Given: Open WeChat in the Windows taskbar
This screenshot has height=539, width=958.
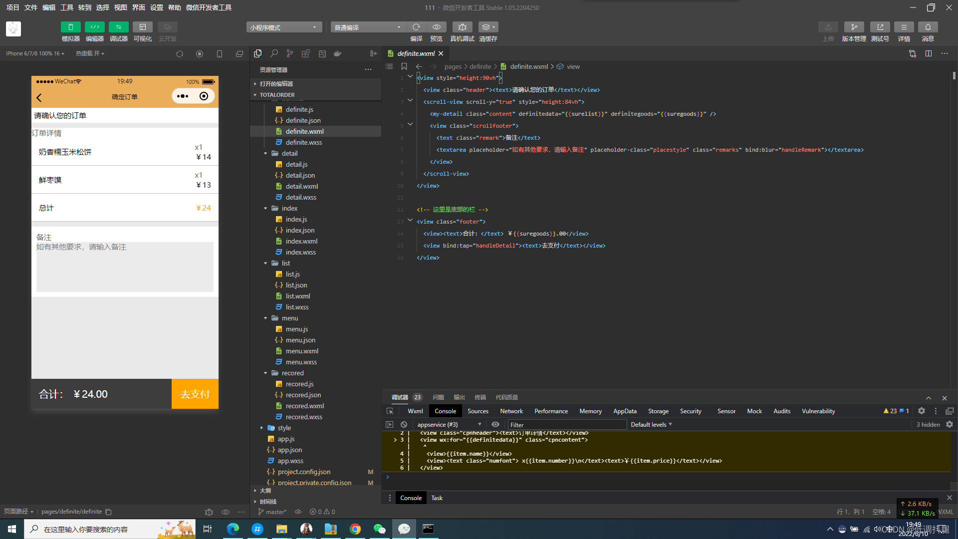Looking at the screenshot, I should (x=379, y=529).
